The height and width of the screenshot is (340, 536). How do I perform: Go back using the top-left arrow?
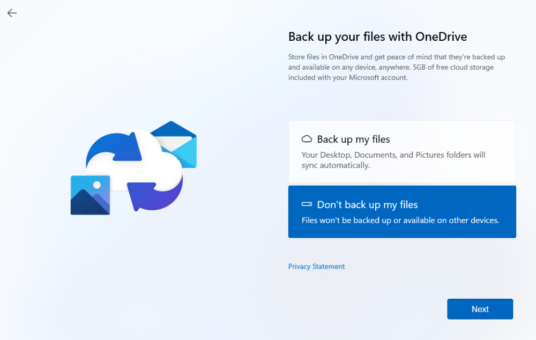(12, 13)
